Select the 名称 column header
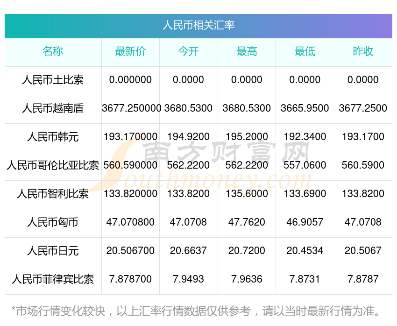This screenshot has width=397, height=326. pyautogui.click(x=53, y=51)
